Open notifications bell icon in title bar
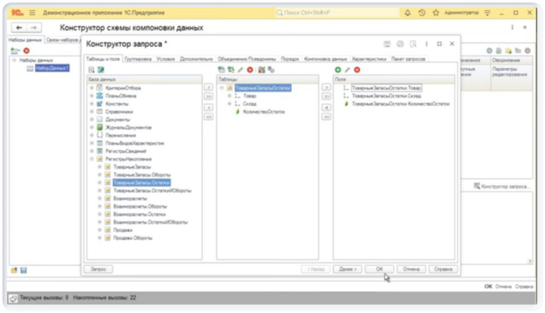The width and height of the screenshot is (545, 313). click(407, 13)
